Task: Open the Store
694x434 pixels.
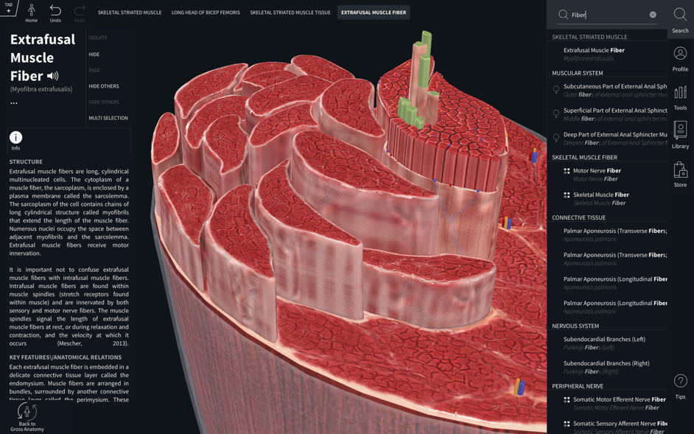Action: [x=680, y=175]
